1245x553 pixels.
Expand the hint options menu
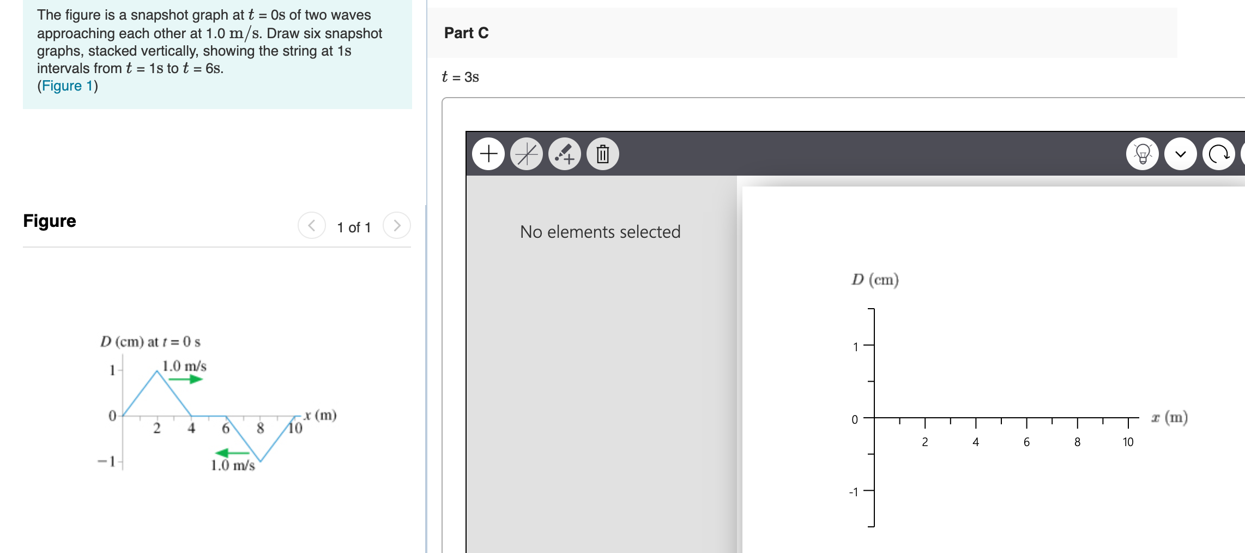pos(1144,154)
